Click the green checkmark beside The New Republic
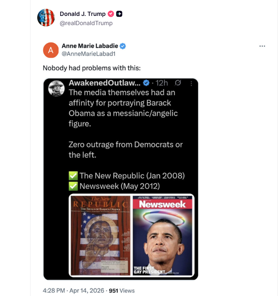The height and width of the screenshot is (296, 279). pos(73,176)
